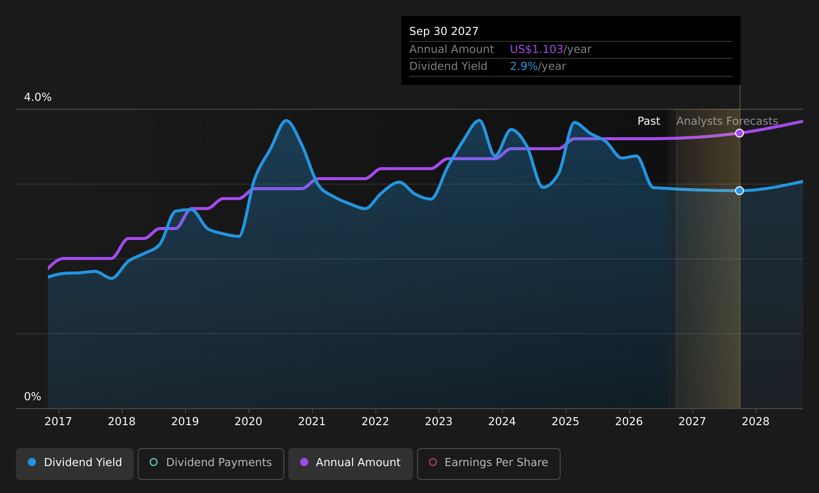Screen dimensions: 819x493
Task: Click the 2027 axis label
Action: pyautogui.click(x=692, y=422)
